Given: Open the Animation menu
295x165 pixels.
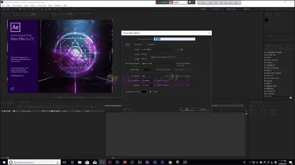Looking at the screenshot, I should click(42, 5).
